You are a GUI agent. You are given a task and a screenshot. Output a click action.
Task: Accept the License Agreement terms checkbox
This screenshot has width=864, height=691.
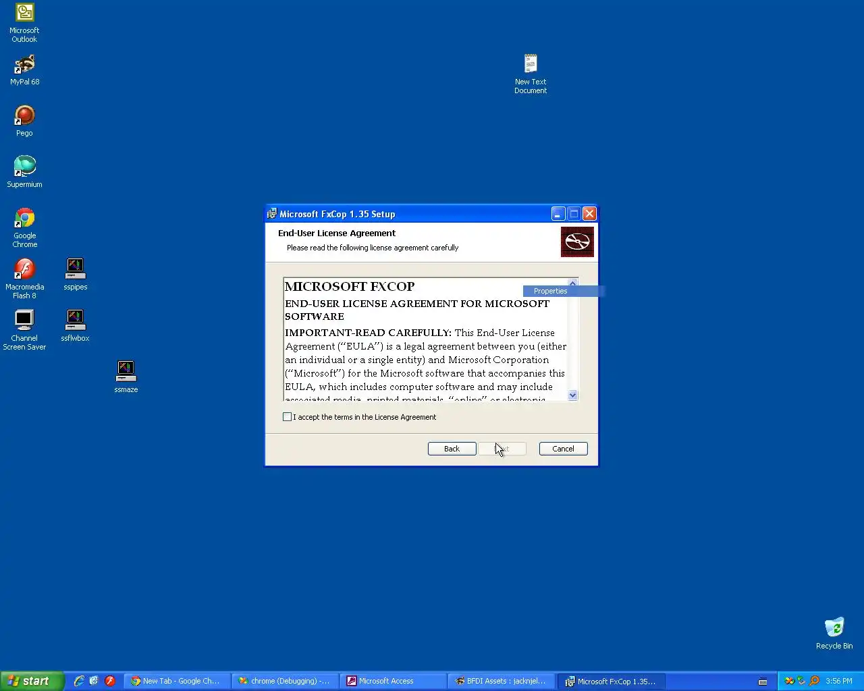tap(288, 417)
